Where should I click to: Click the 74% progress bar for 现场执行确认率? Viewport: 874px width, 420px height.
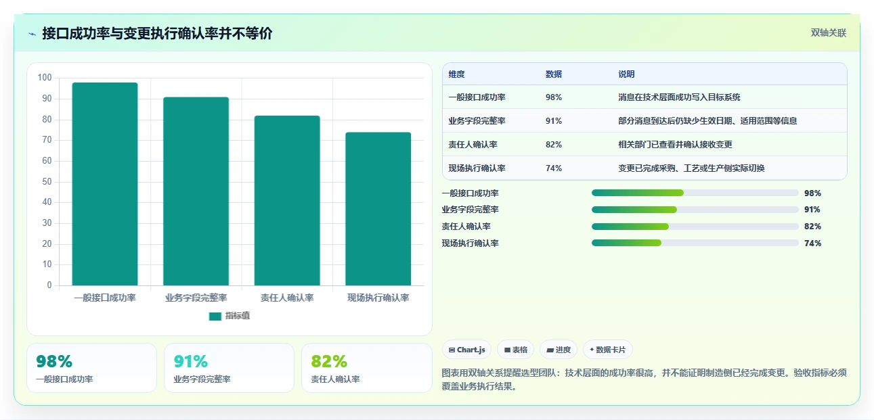695,243
